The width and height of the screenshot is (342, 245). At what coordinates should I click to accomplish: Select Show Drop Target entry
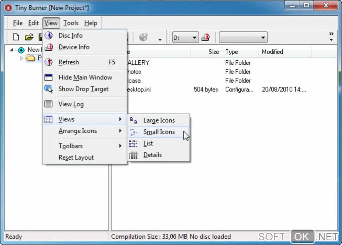pos(84,89)
